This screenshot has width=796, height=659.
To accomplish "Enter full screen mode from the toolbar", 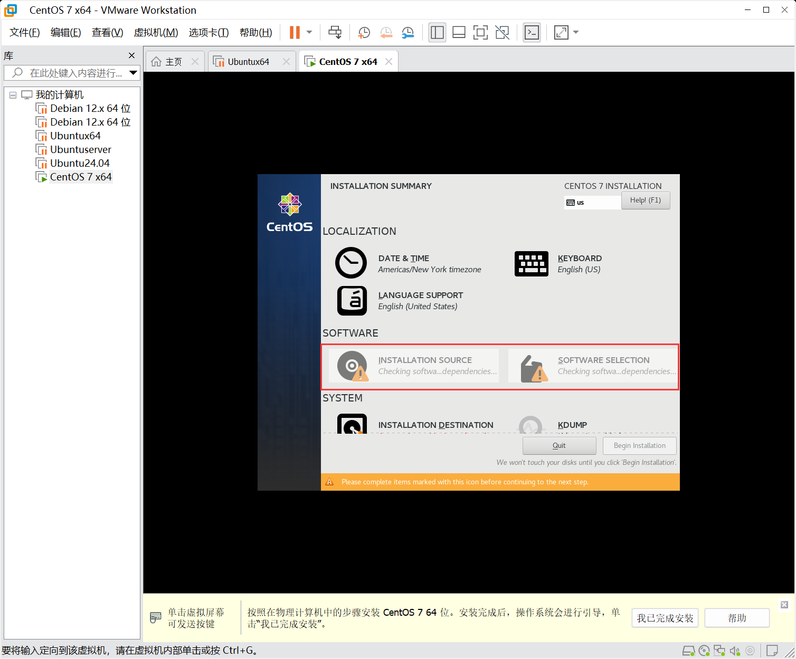I will click(x=480, y=33).
